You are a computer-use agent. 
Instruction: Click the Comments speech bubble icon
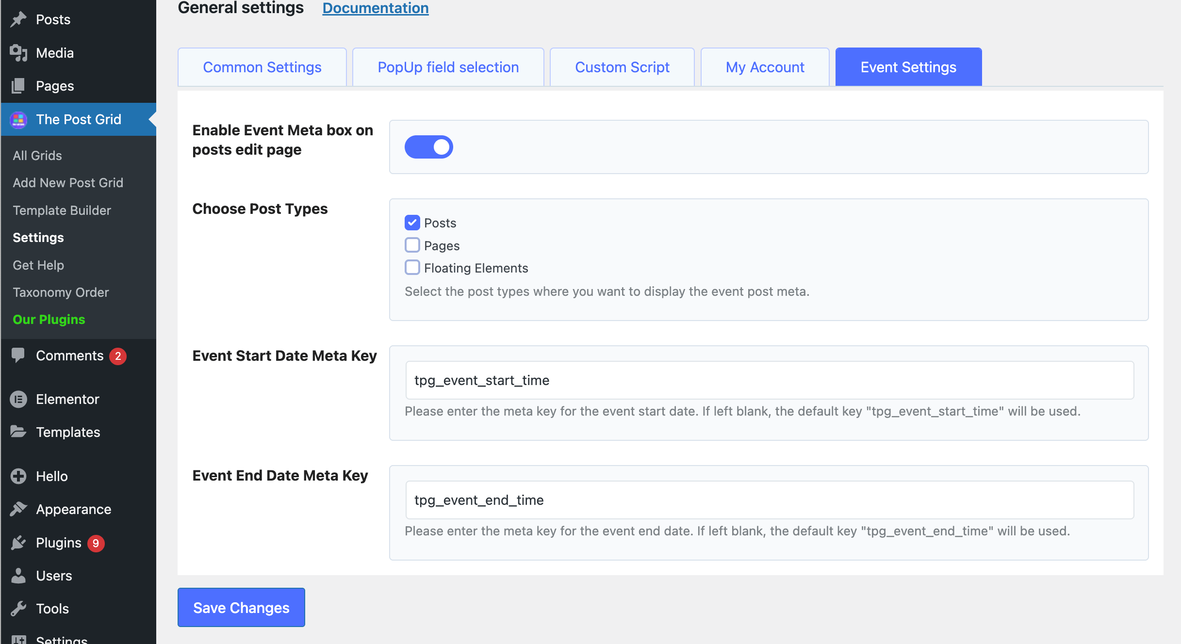click(x=18, y=355)
